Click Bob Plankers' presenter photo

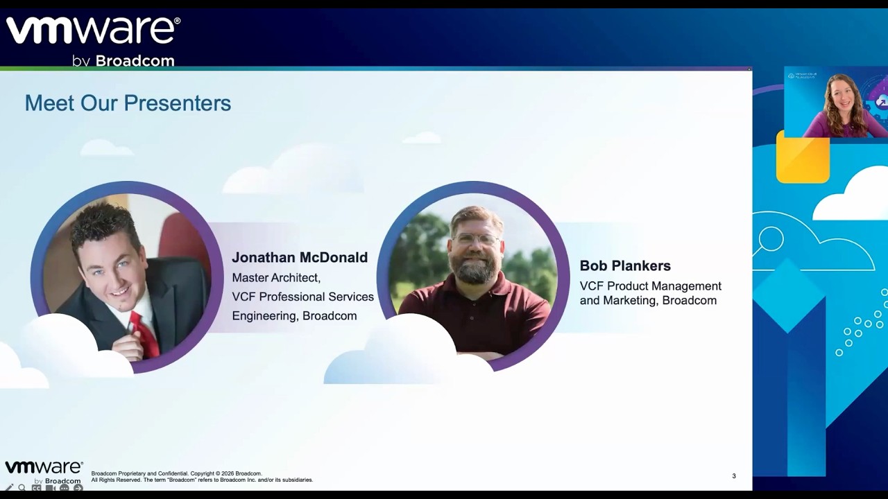473,276
